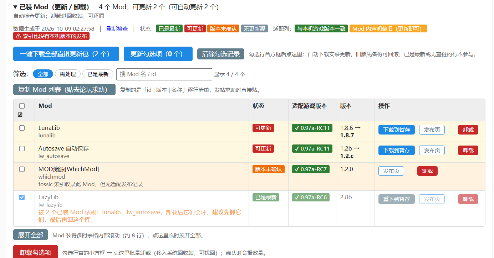Screen dimensions: 494x258
Task: Click 版本未确认 badge in WhichMod row
Action: pos(269,169)
